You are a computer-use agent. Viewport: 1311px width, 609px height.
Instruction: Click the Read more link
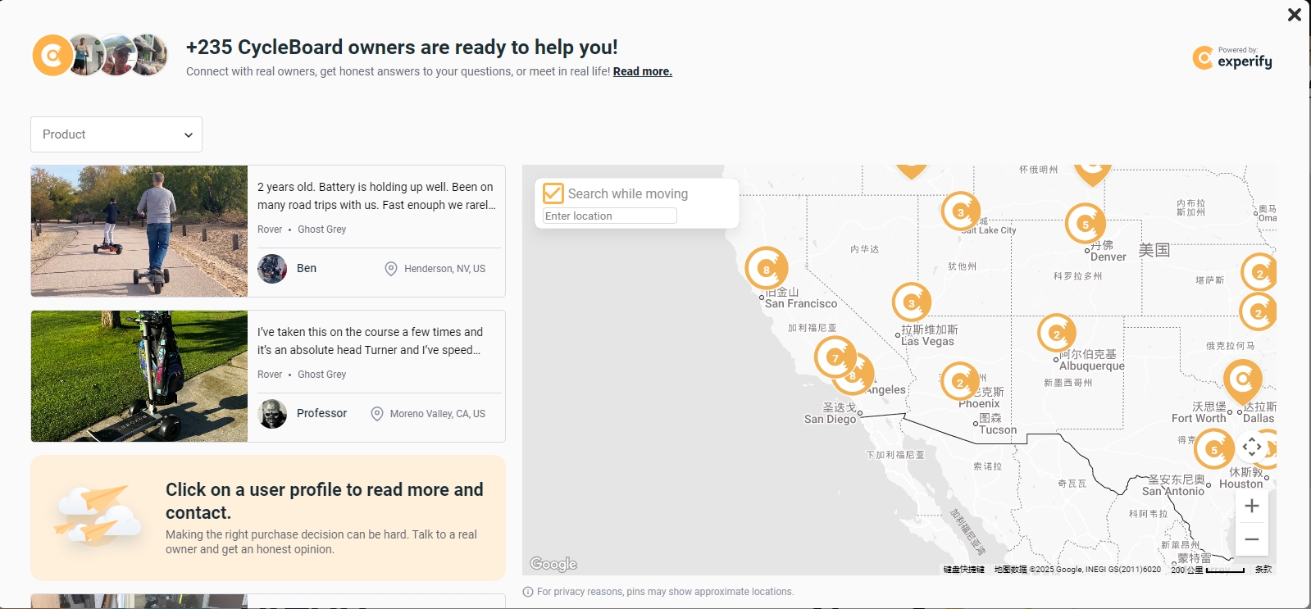[642, 71]
